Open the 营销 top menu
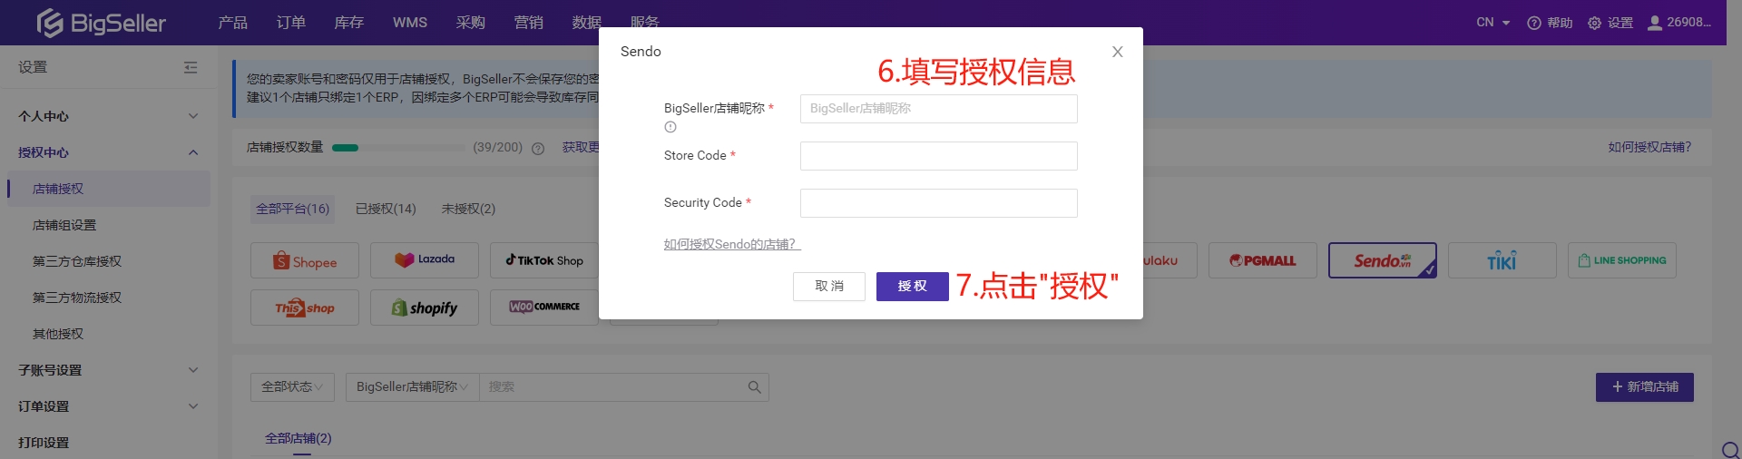This screenshot has width=1742, height=459. pos(529,23)
